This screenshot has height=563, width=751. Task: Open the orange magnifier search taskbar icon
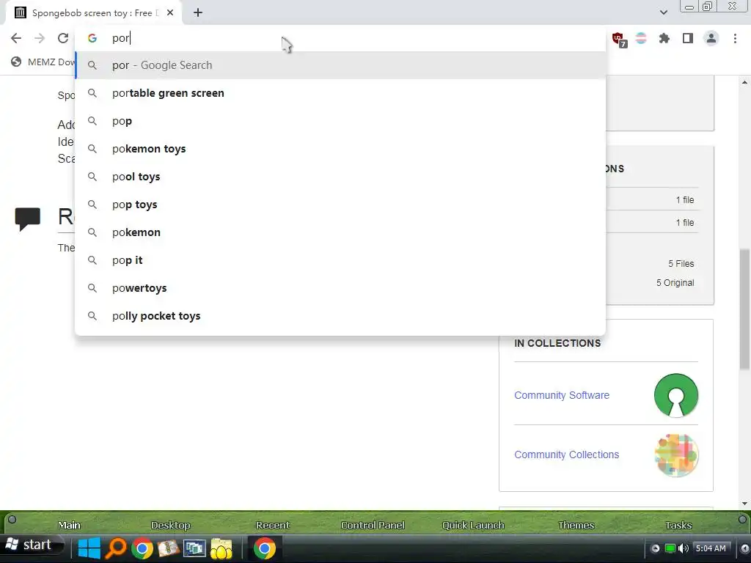pyautogui.click(x=115, y=548)
